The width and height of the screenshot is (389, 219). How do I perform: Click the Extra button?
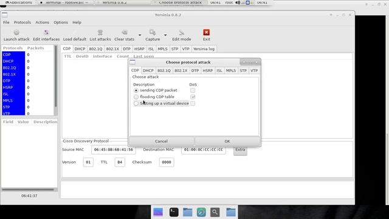pyautogui.click(x=240, y=150)
